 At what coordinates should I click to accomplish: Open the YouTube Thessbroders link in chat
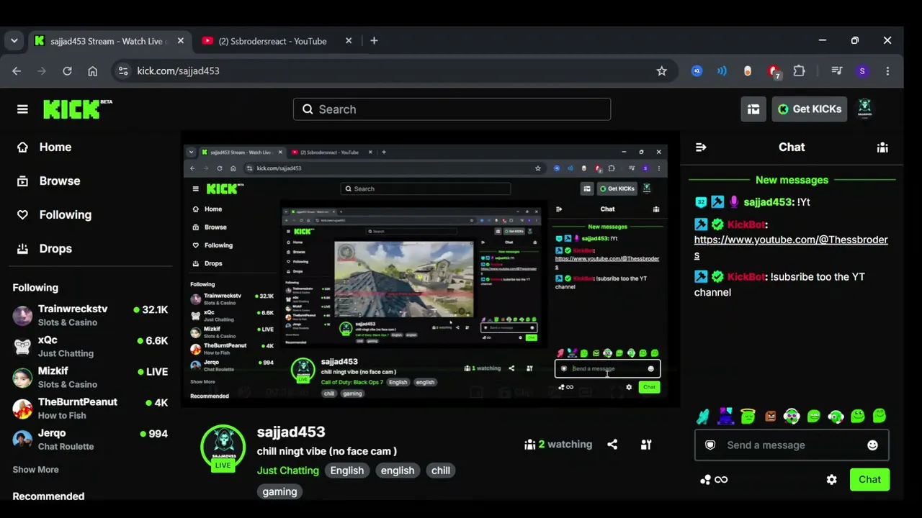[791, 247]
